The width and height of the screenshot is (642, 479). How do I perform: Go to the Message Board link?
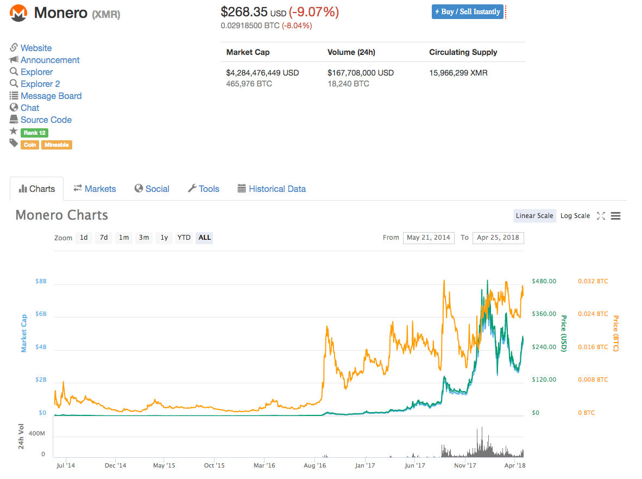tap(51, 96)
